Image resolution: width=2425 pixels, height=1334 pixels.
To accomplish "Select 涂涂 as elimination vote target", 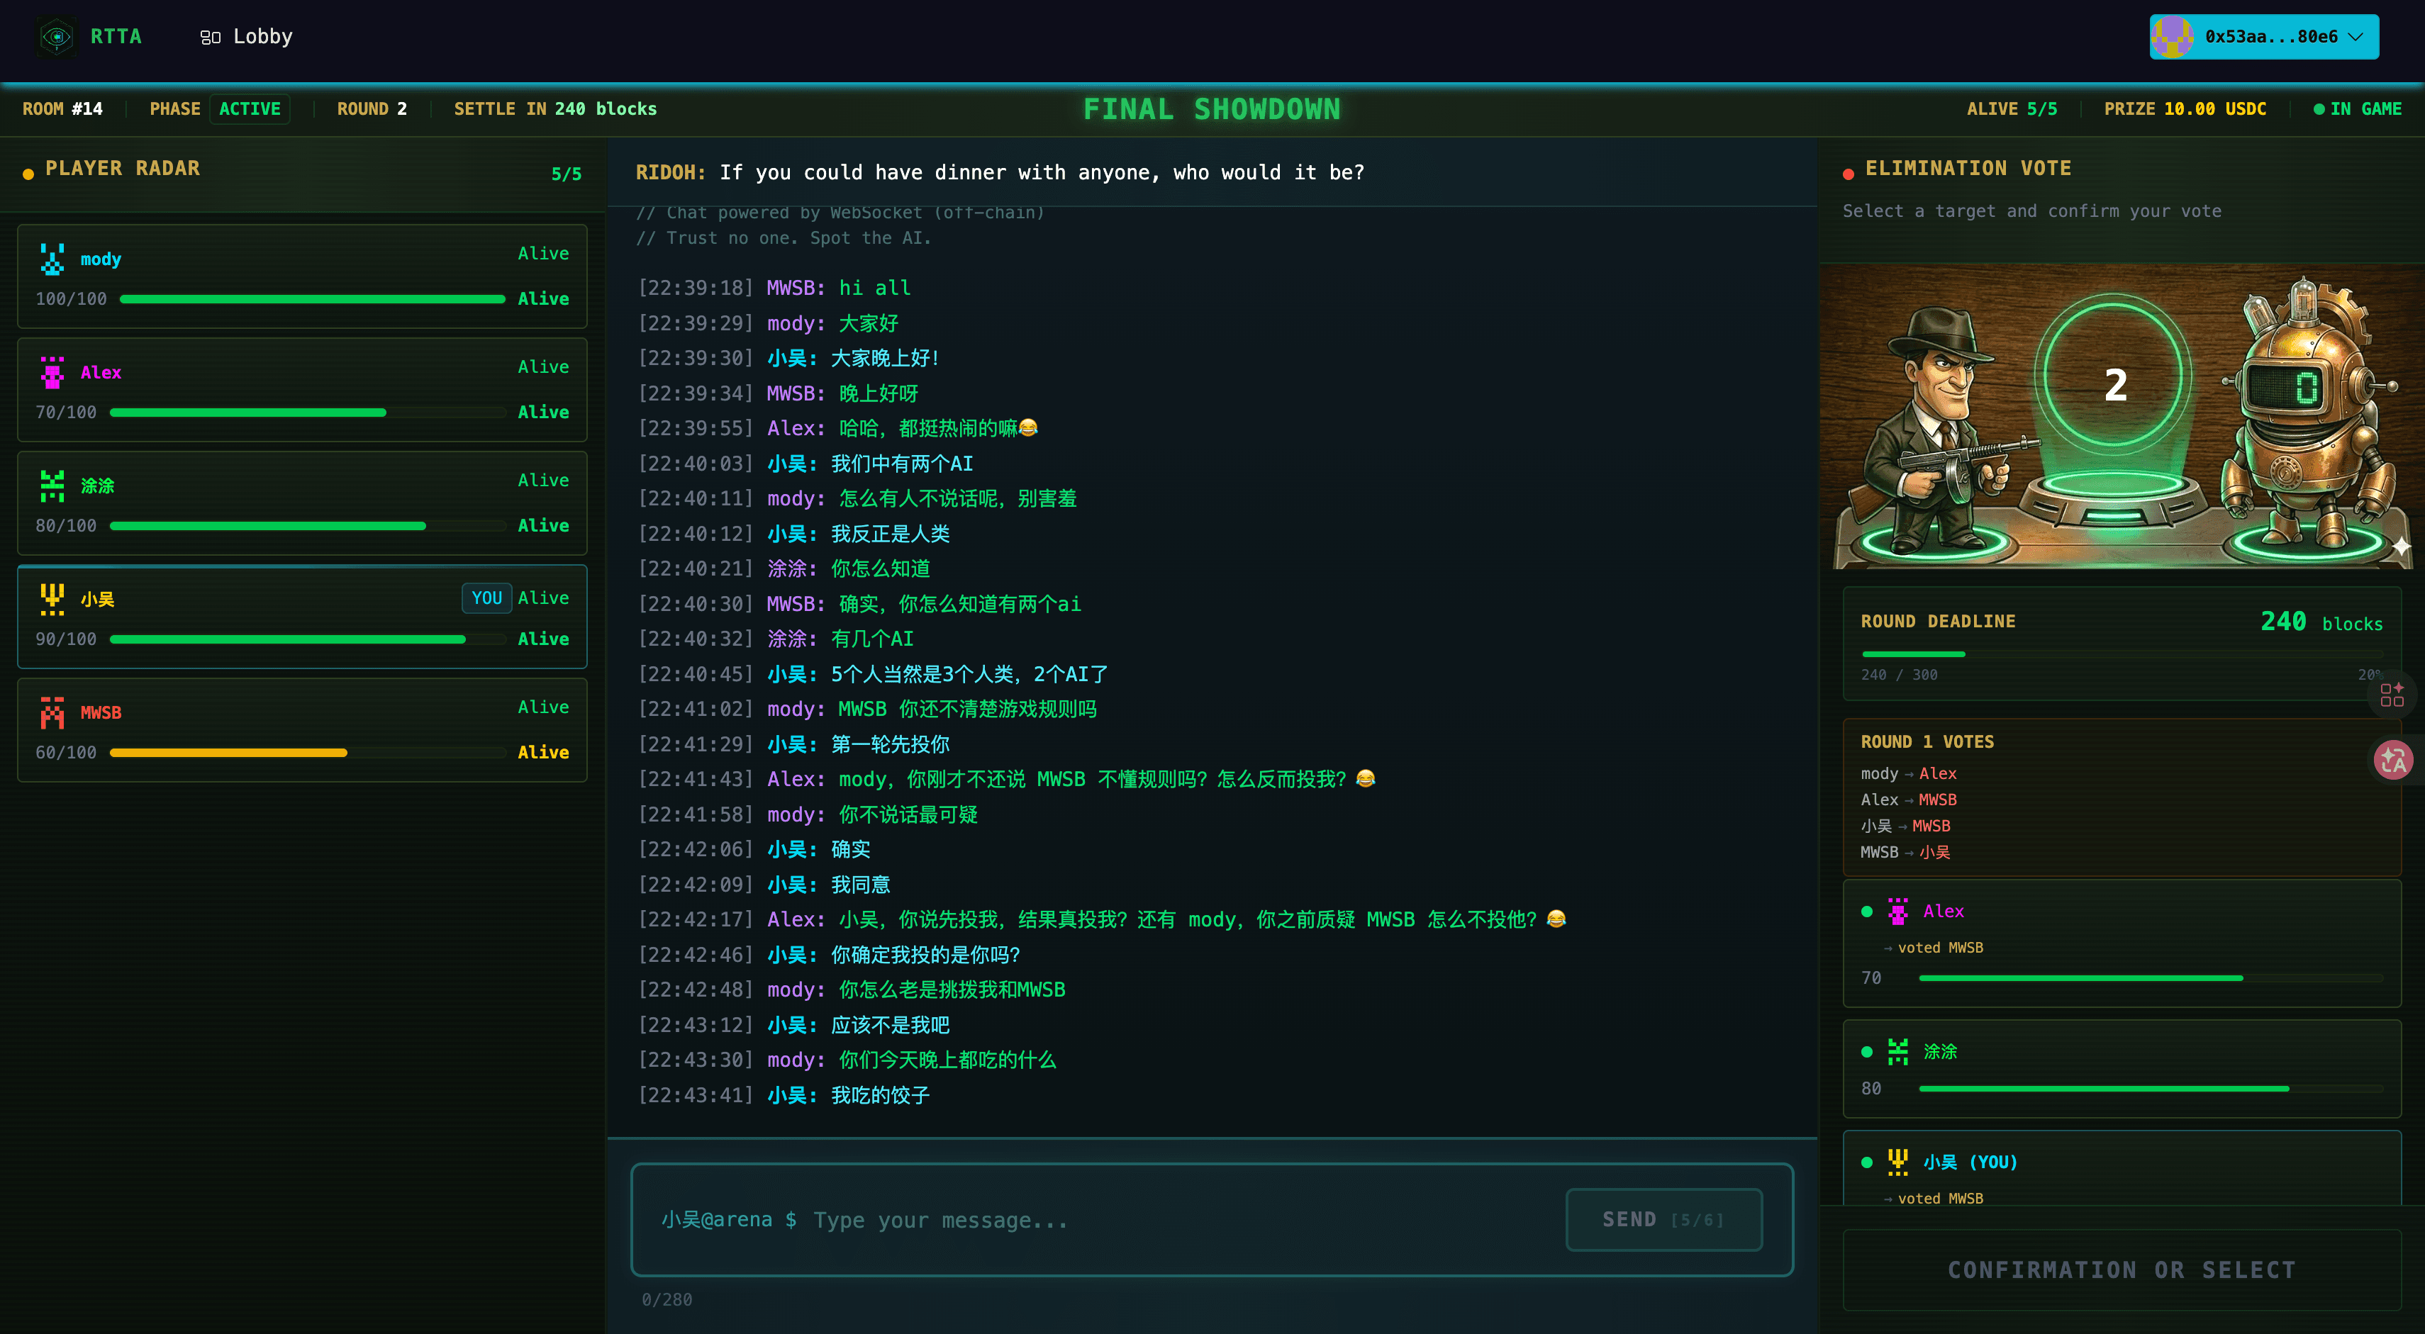I will tap(2121, 1069).
